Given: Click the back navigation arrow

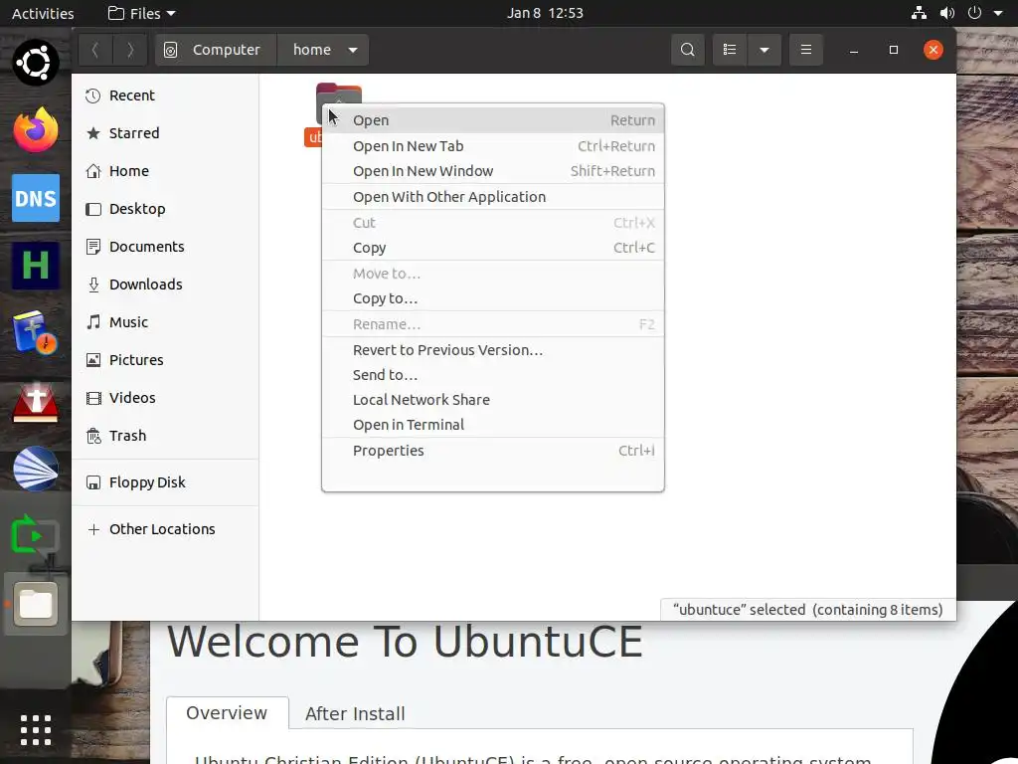Looking at the screenshot, I should point(95,50).
